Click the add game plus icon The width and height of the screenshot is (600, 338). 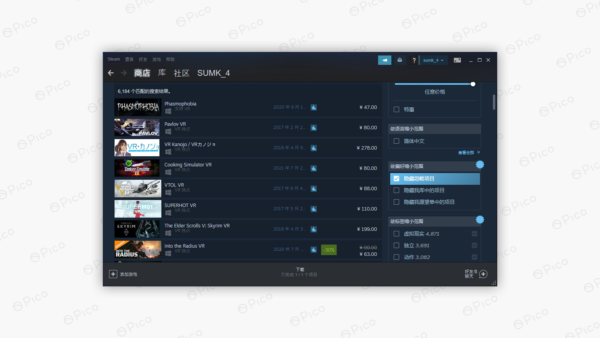click(x=113, y=274)
